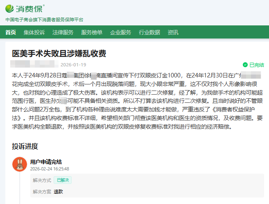The image size is (269, 204).
Task: Click the timestamp 2026-02-24 16:25:48
Action: tap(50, 168)
